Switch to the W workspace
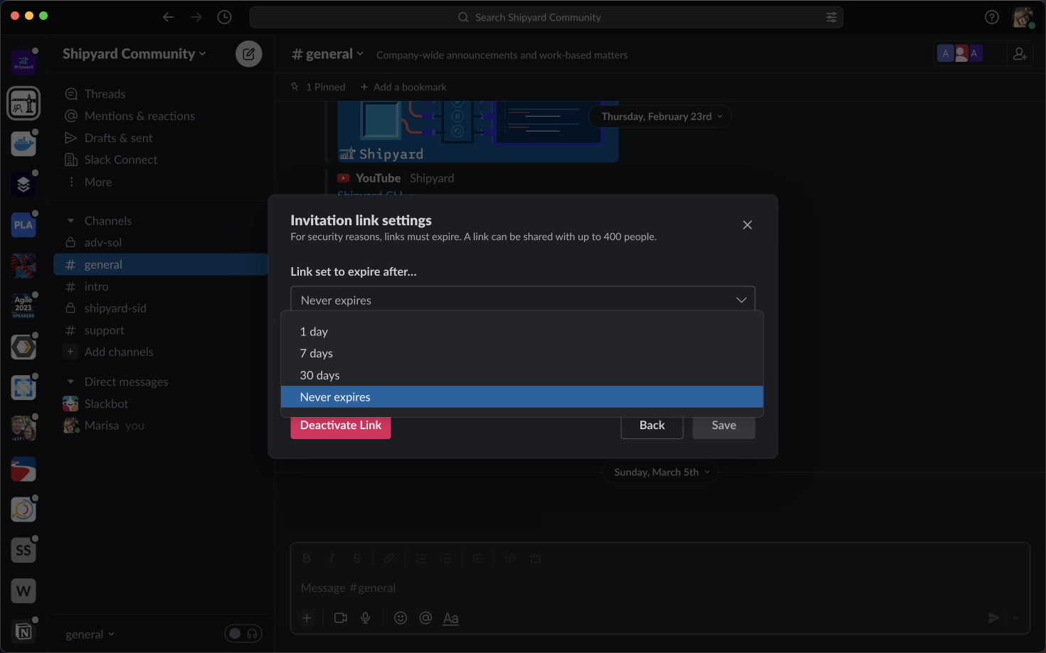This screenshot has width=1046, height=653. pyautogui.click(x=23, y=591)
